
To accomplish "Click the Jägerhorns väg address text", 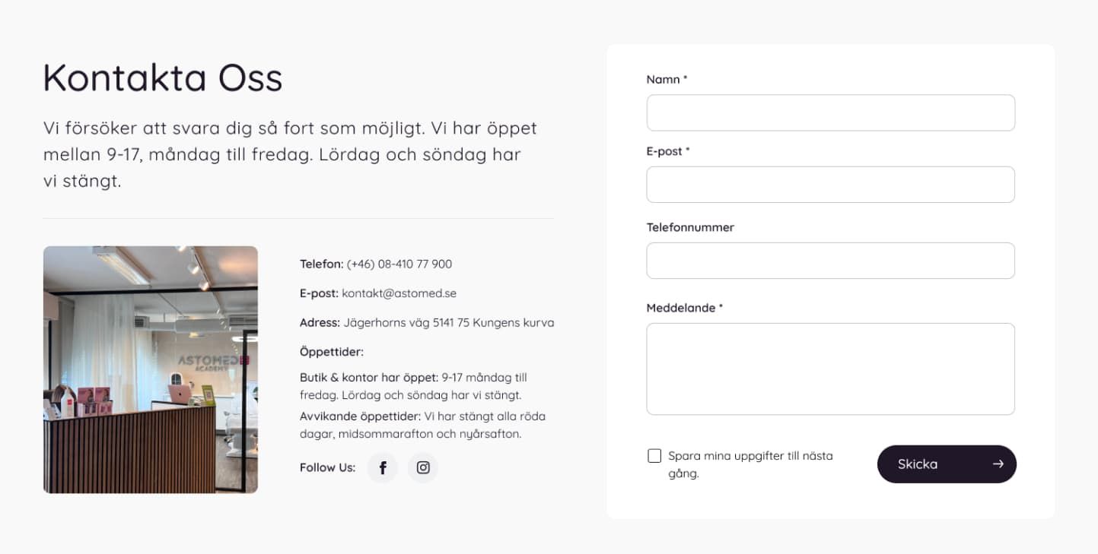I will pyautogui.click(x=449, y=323).
